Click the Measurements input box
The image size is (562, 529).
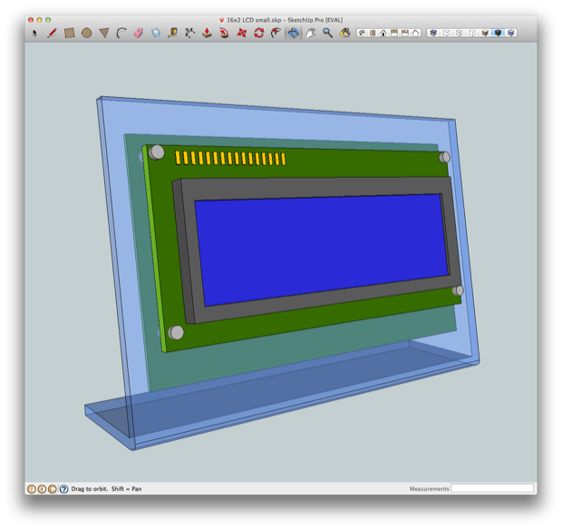coord(492,488)
